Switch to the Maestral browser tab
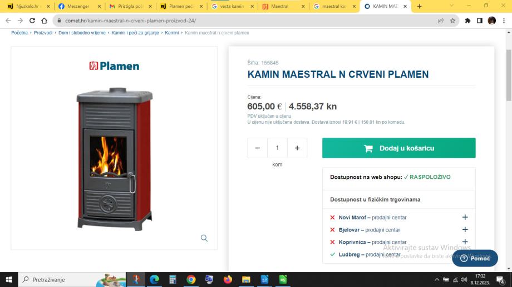The image size is (512, 287). [283, 6]
